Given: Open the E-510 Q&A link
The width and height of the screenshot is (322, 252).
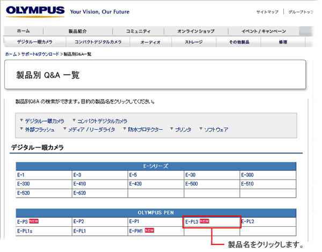Looking at the screenshot, I should pyautogui.click(x=247, y=184).
